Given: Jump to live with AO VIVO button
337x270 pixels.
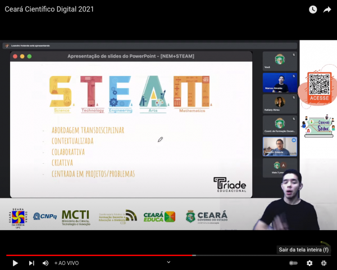Looking at the screenshot, I should point(67,263).
